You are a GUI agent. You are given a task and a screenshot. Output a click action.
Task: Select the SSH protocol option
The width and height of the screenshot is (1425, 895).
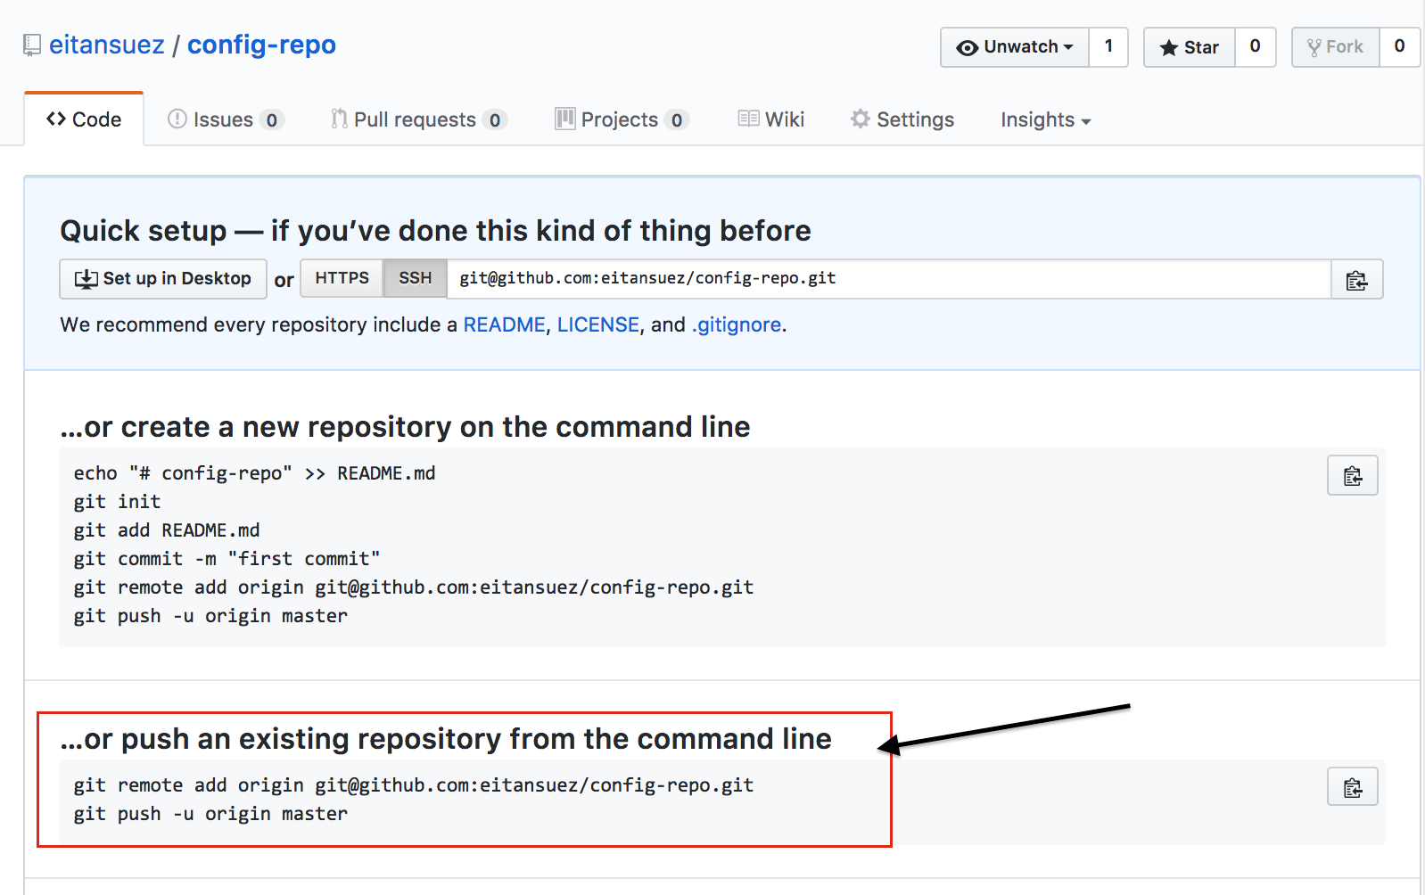click(x=415, y=278)
